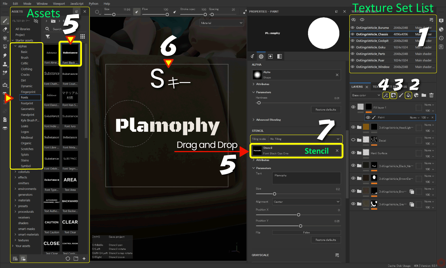Toggle the hidden-filter eye icon in Assets
This screenshot has height=268, width=446.
click(36, 21)
